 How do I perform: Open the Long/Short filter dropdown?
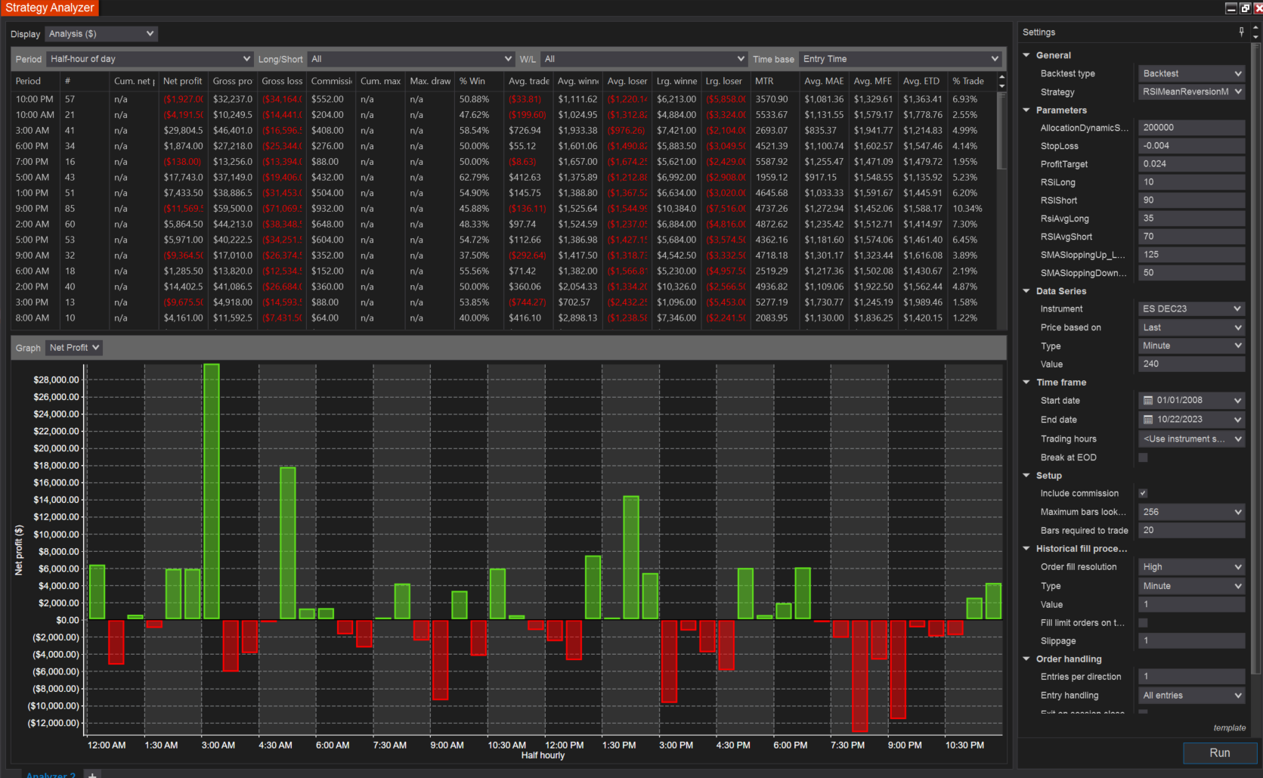coord(412,59)
